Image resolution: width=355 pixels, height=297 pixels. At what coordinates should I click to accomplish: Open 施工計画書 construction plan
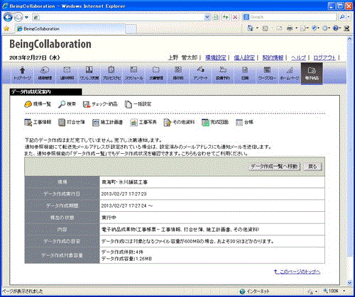coord(107,122)
